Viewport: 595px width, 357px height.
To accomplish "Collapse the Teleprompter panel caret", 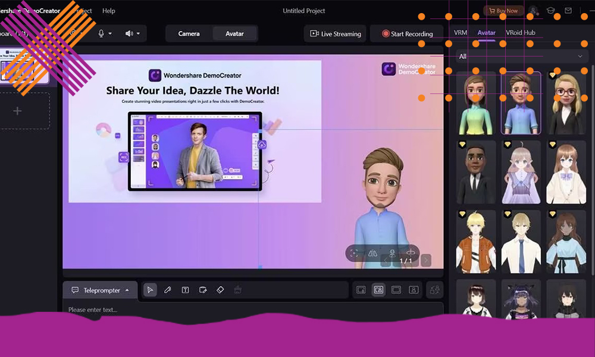I will 127,290.
